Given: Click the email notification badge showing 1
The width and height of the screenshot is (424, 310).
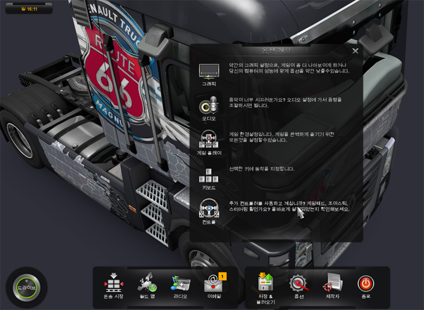Looking at the screenshot, I should tap(223, 276).
